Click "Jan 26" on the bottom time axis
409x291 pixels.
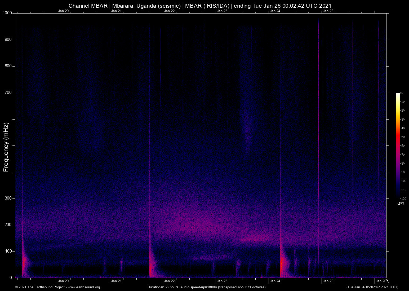[x=381, y=281]
